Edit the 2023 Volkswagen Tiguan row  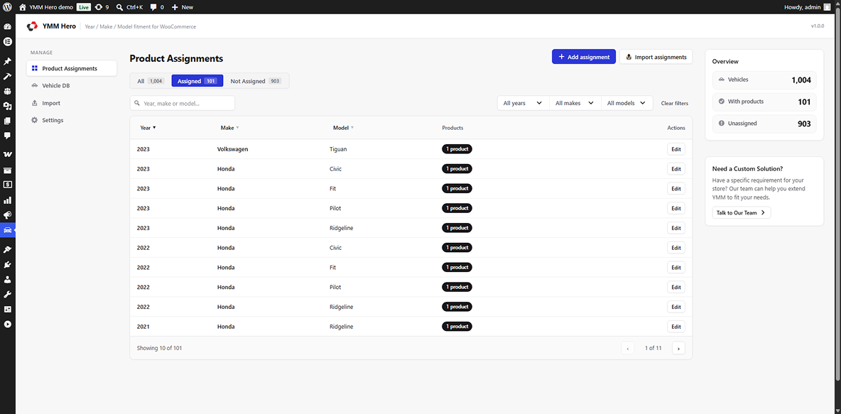point(675,149)
